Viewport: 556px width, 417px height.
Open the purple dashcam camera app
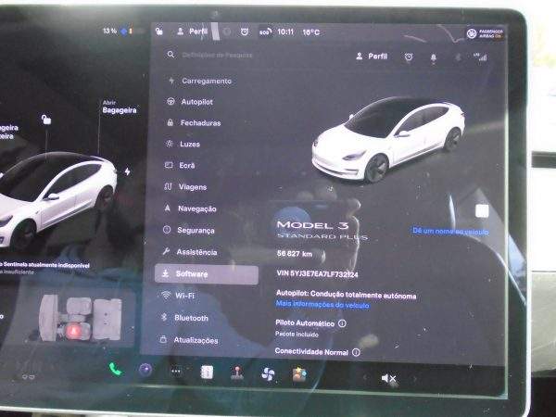145,370
